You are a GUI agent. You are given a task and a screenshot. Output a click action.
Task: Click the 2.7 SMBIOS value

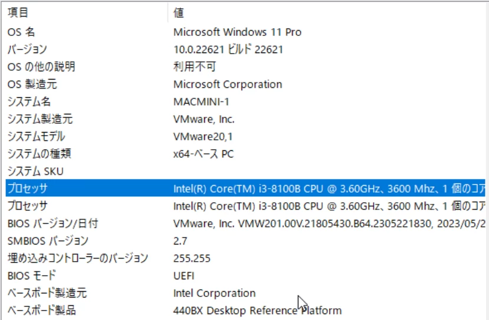pos(180,241)
